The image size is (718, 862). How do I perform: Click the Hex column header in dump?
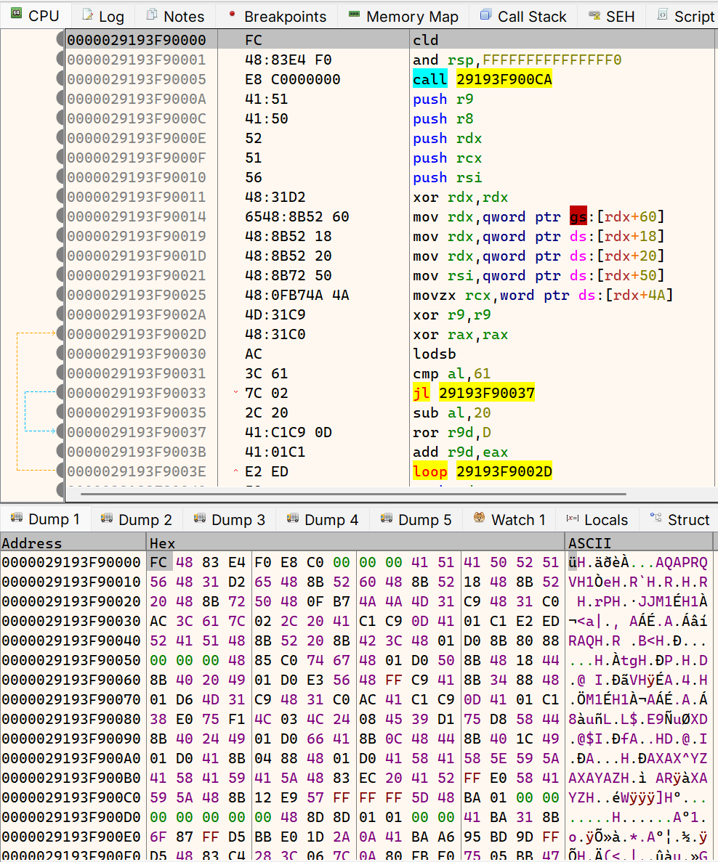(356, 543)
